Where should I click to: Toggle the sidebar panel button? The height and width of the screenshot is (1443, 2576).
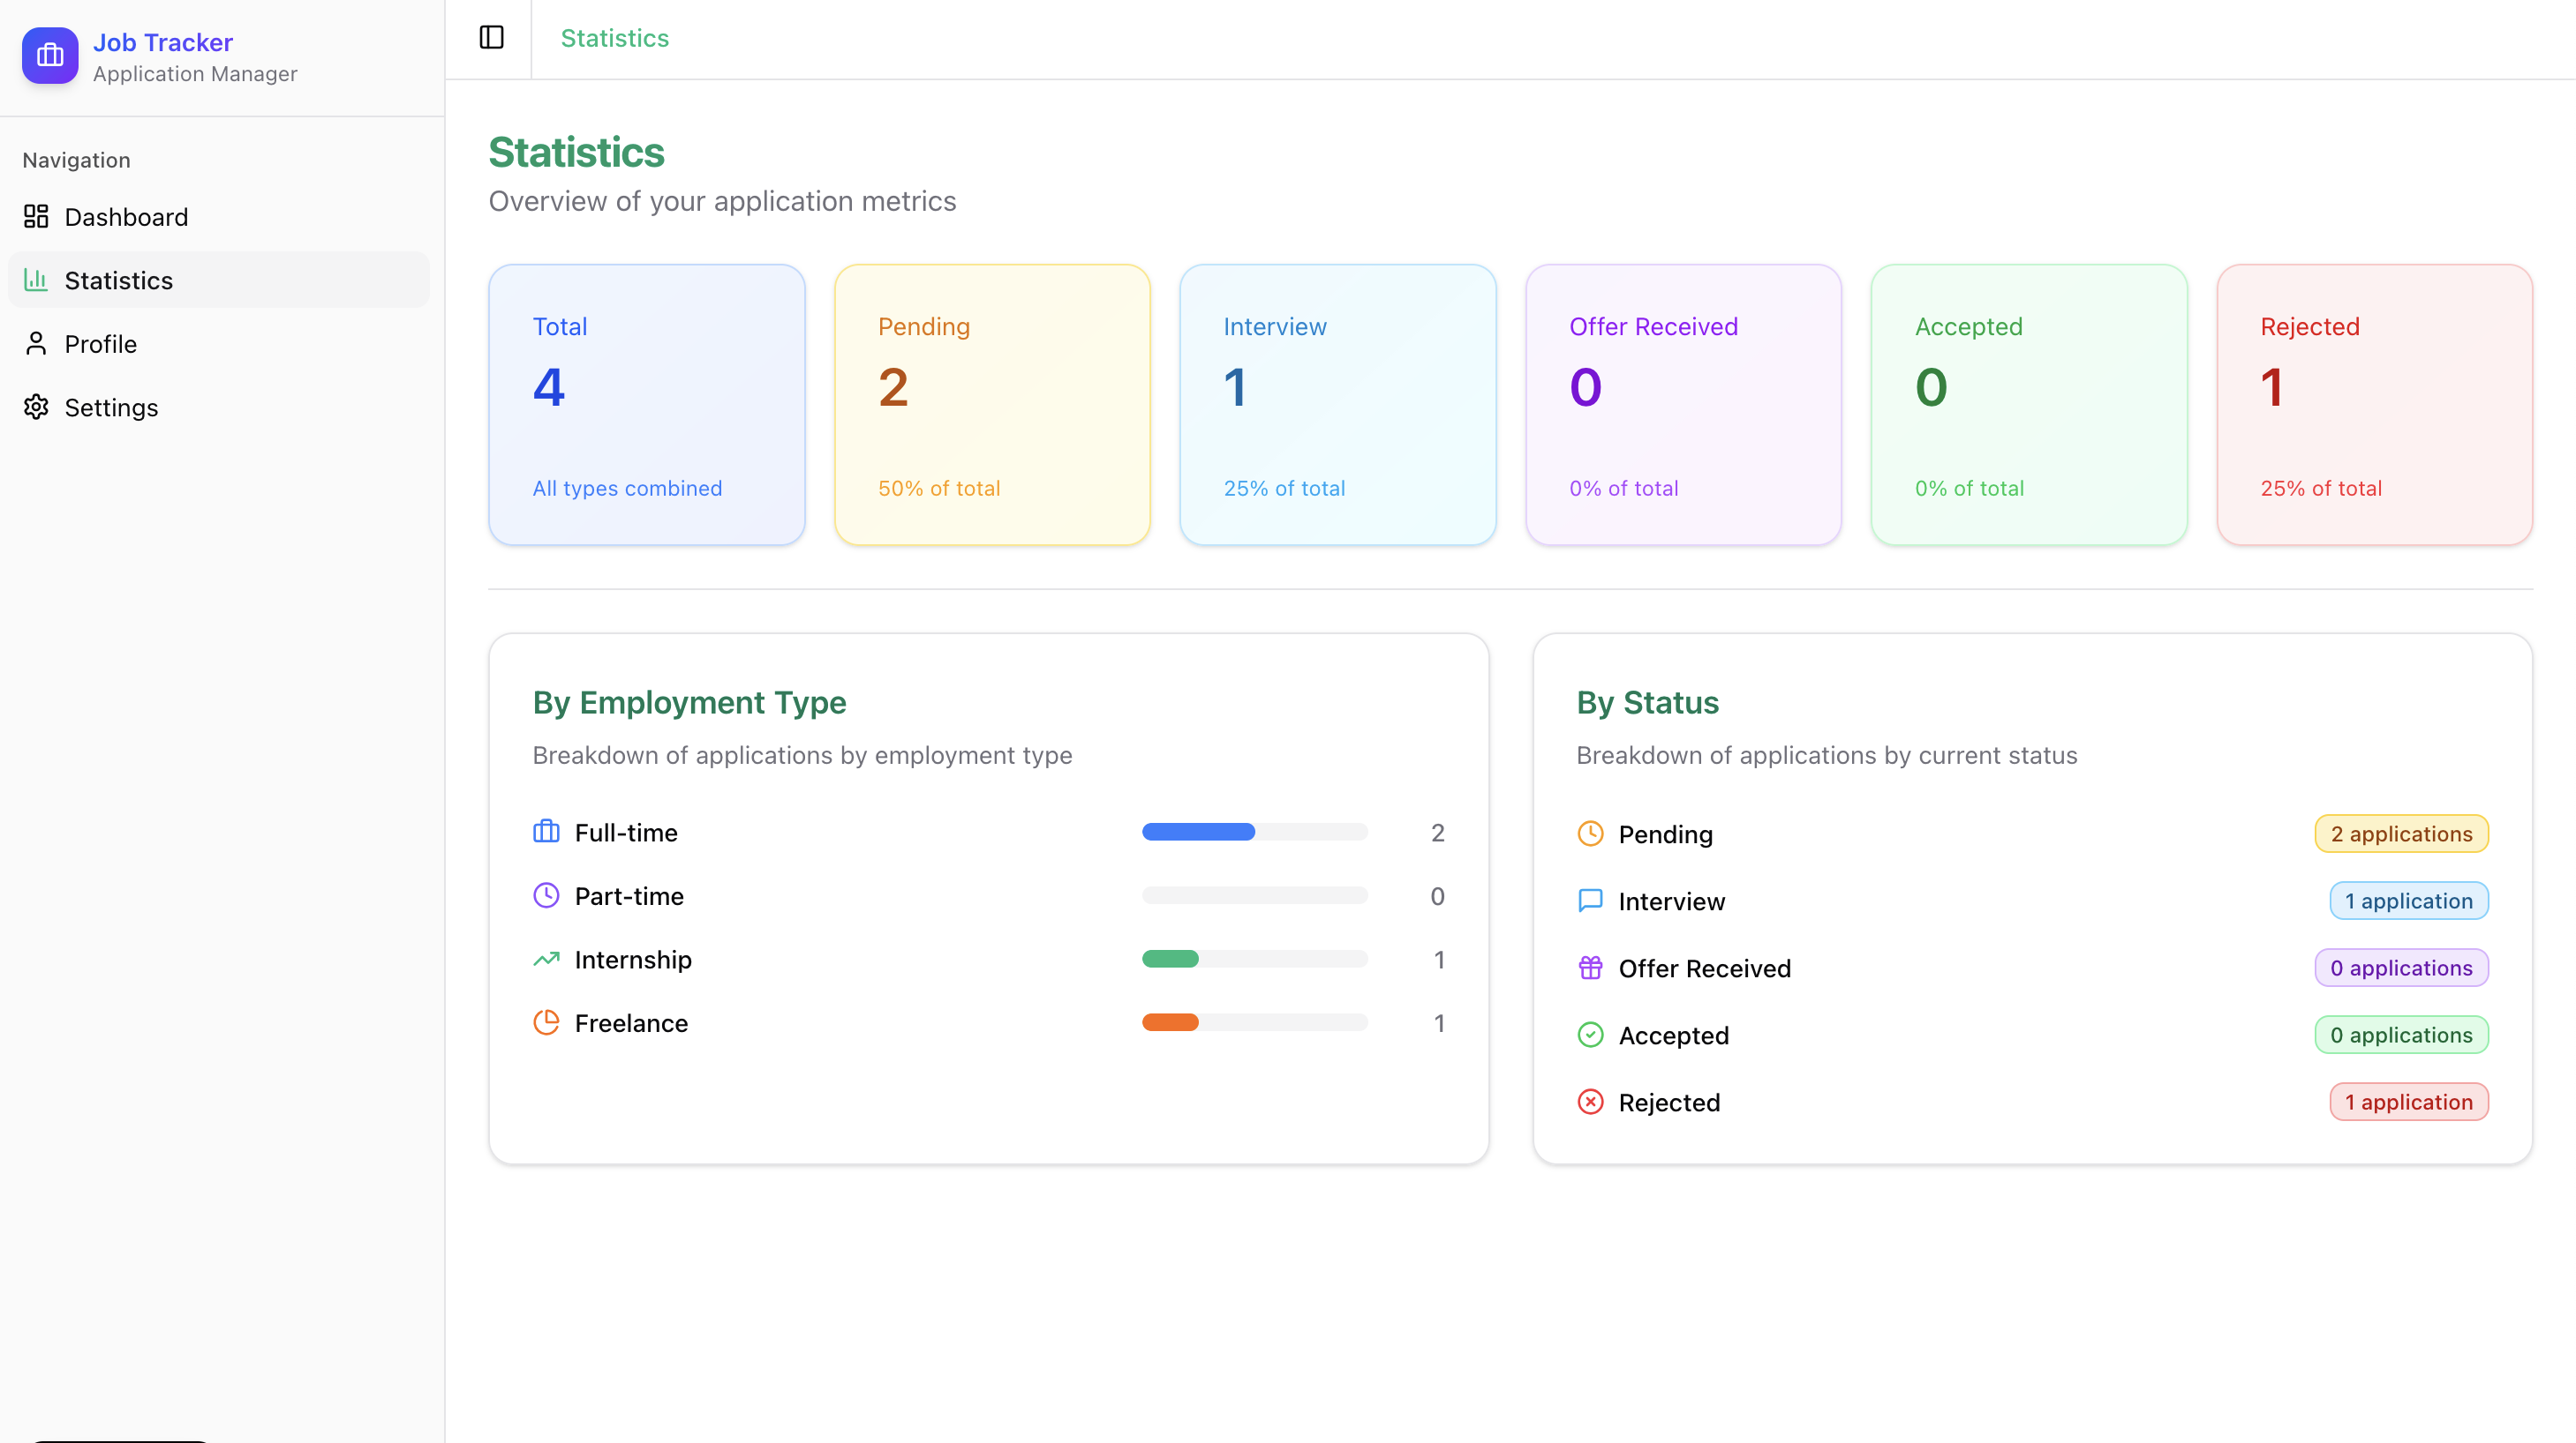pyautogui.click(x=491, y=38)
